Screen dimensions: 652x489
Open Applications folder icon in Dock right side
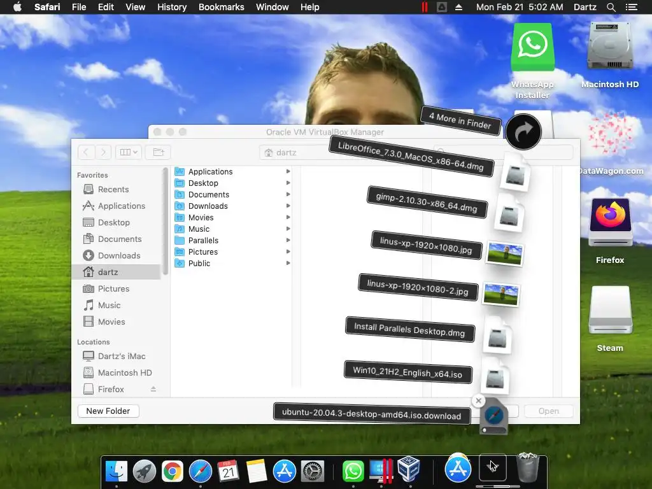point(458,468)
